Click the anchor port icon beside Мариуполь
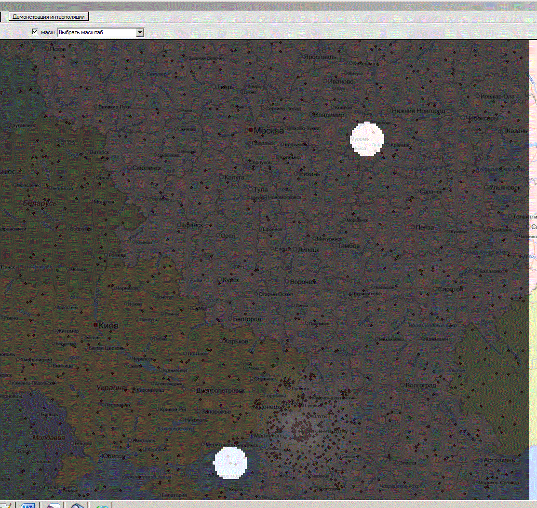This screenshot has width=537, height=508. [x=251, y=436]
